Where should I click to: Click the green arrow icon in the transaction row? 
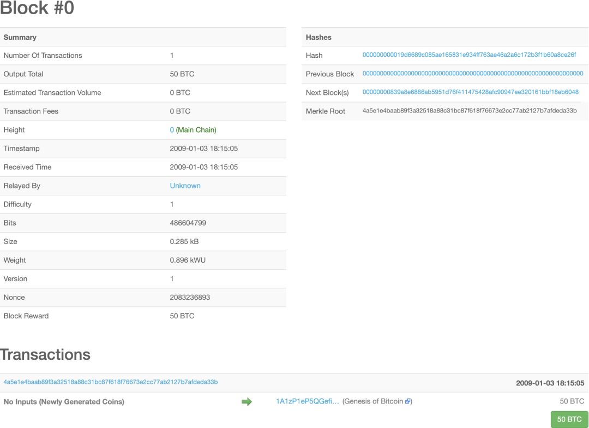click(x=247, y=402)
